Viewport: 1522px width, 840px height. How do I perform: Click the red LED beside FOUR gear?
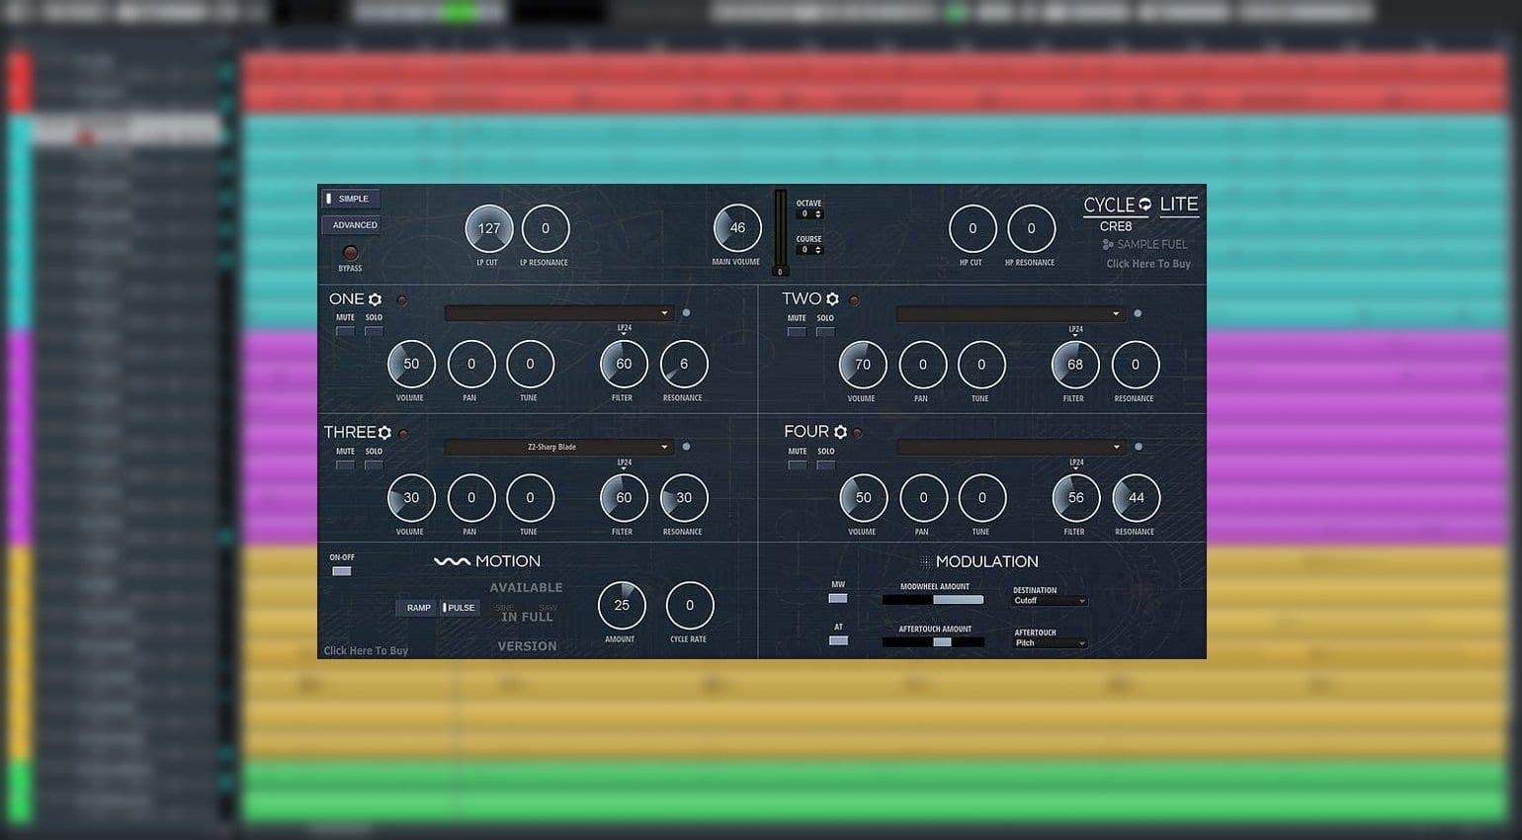[857, 433]
